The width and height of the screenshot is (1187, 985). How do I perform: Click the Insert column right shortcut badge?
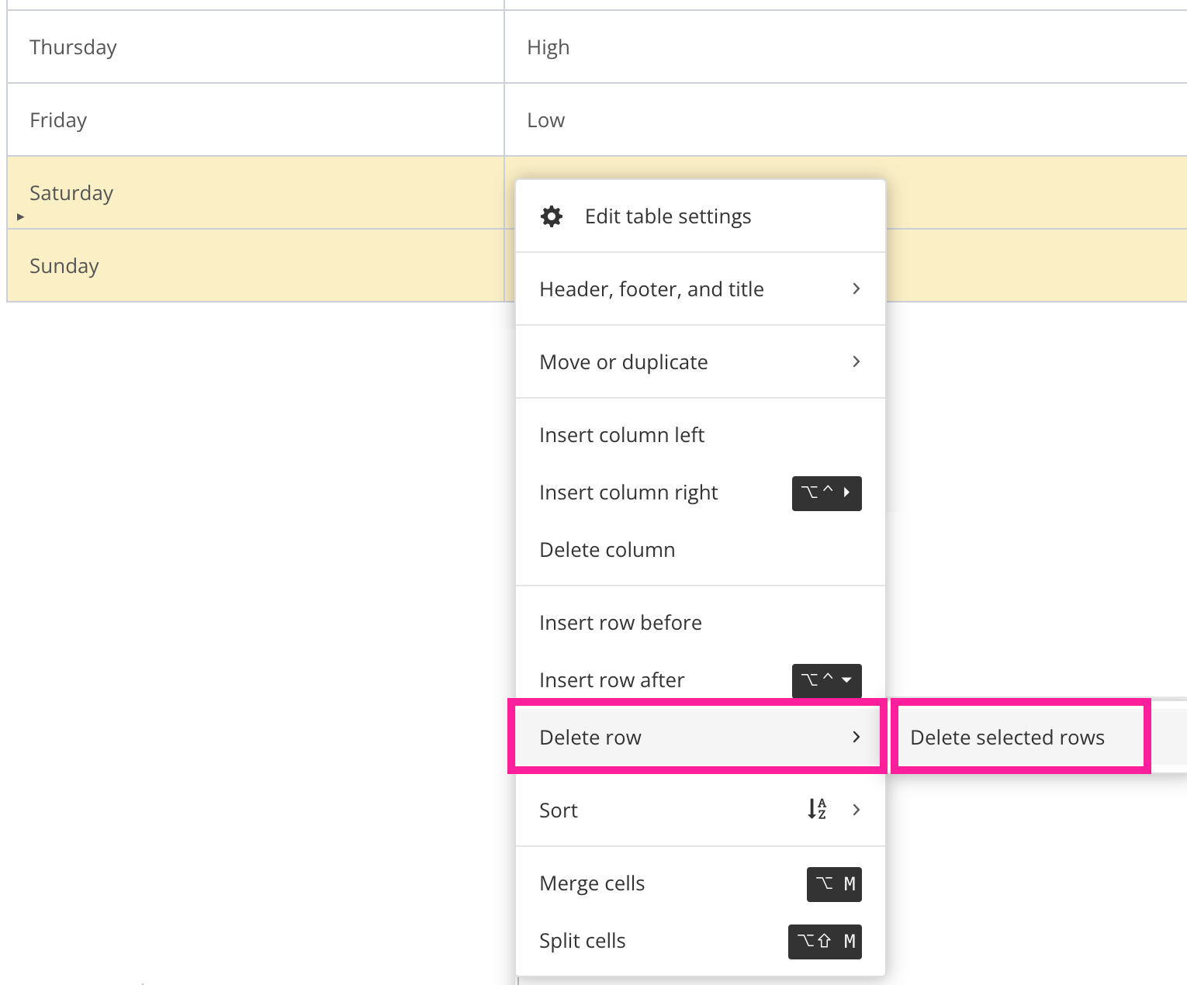pyautogui.click(x=826, y=493)
